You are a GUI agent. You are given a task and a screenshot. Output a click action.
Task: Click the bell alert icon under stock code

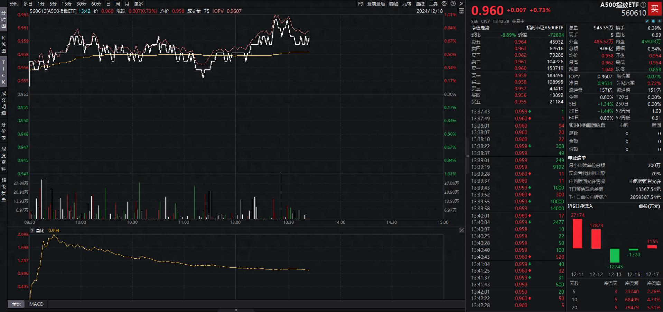click(x=653, y=21)
